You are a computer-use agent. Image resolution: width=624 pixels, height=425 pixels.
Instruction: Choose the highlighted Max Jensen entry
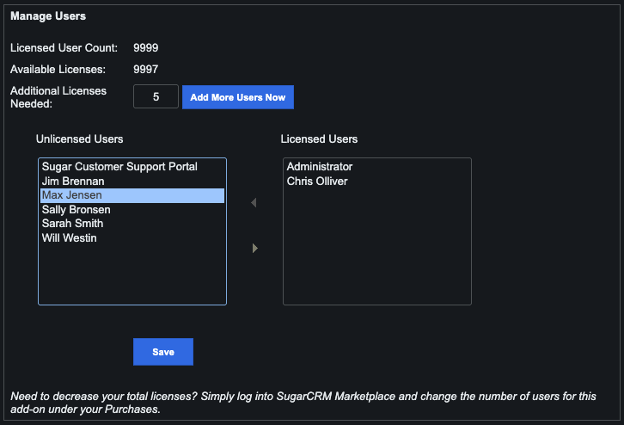72,195
